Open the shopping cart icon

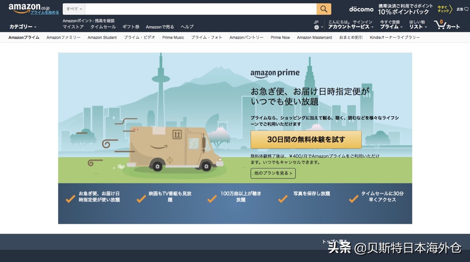click(x=440, y=24)
